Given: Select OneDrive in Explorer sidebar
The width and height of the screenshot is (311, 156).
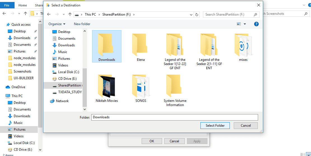Looking at the screenshot, I should pyautogui.click(x=15, y=87).
